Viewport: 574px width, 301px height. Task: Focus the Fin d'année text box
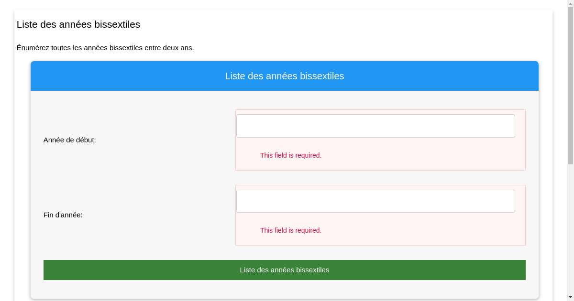coord(375,201)
